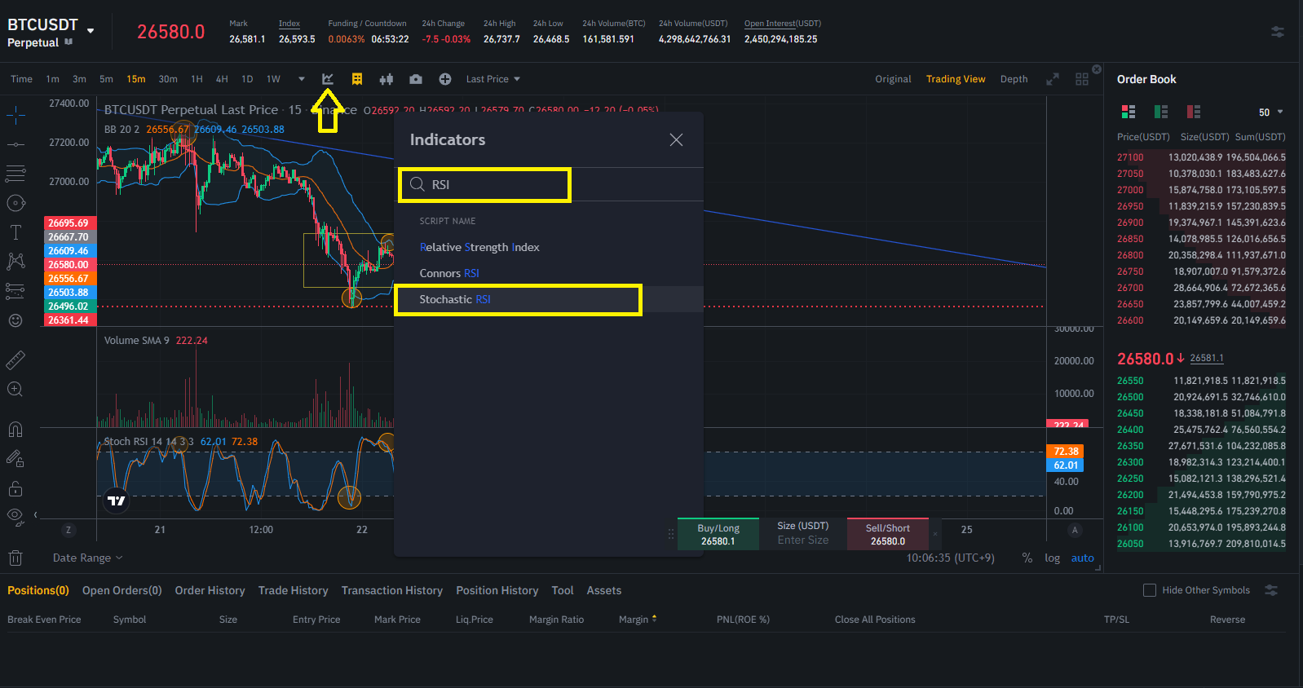The width and height of the screenshot is (1303, 688).
Task: Select the Fibonacci retracement lines tool
Action: (x=15, y=174)
